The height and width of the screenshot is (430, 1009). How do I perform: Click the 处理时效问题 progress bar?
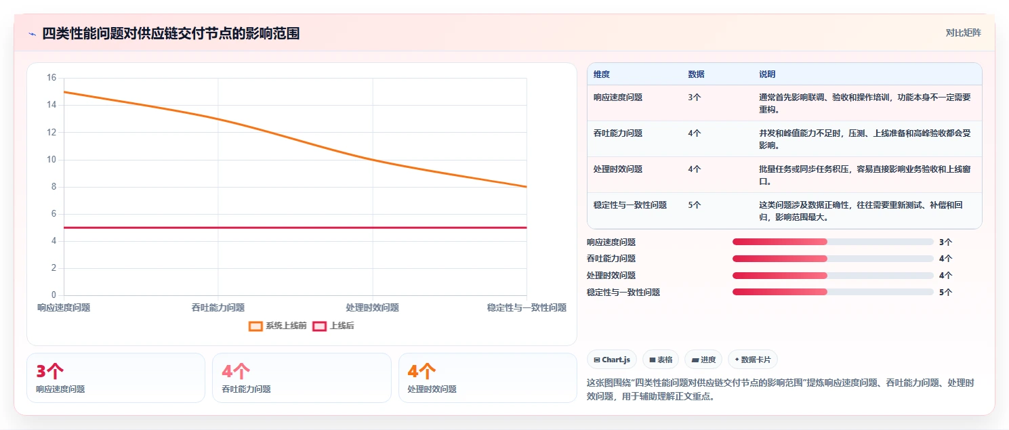(833, 276)
